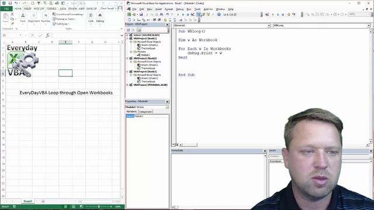Run the macro with the Run Sub play icon
374x210 pixels.
(x=178, y=15)
